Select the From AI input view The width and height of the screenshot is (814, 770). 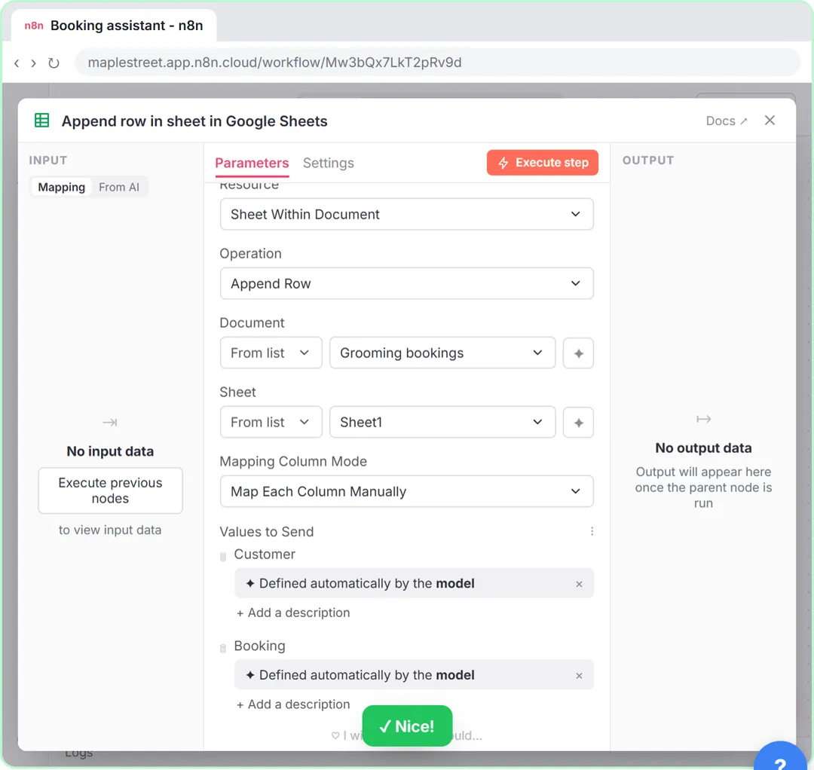point(119,187)
